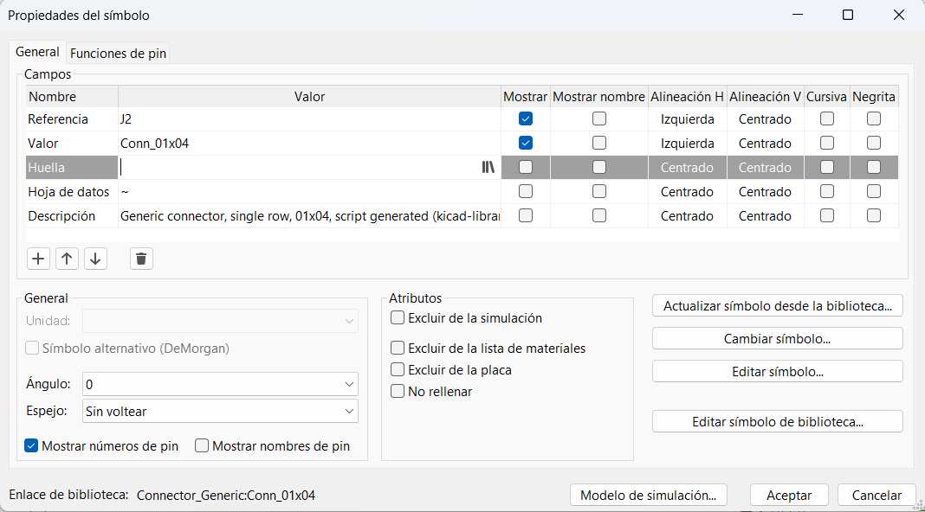Click the add field plus icon
925x512 pixels.
(38, 258)
